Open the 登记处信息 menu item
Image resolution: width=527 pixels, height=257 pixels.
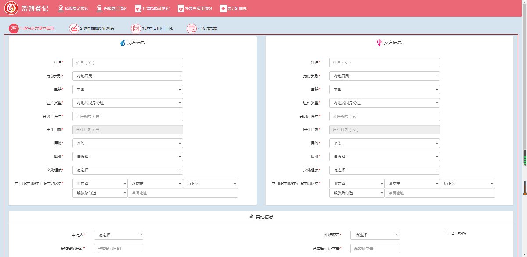pyautogui.click(x=237, y=8)
